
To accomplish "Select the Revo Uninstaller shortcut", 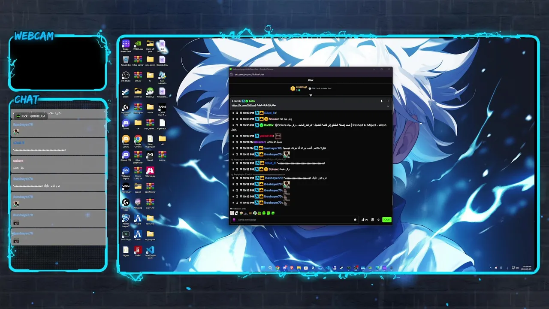I will [162, 77].
